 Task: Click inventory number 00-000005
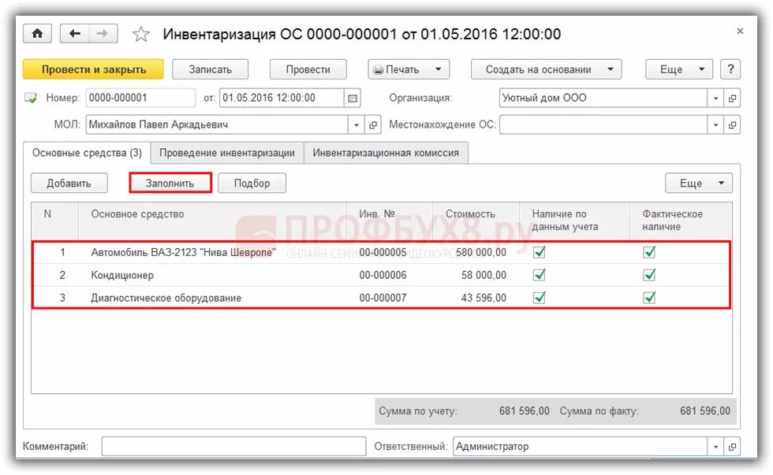(x=383, y=253)
